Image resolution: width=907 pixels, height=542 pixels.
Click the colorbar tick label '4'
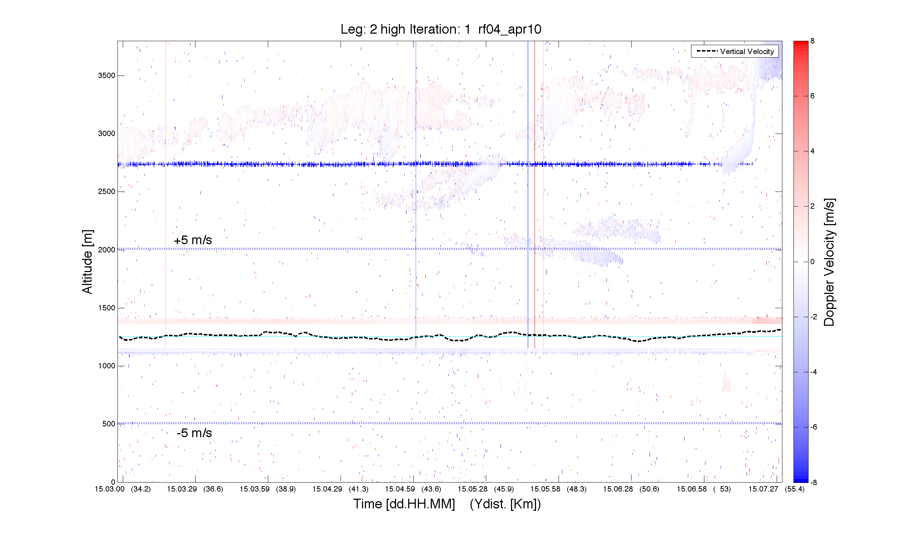click(x=812, y=151)
